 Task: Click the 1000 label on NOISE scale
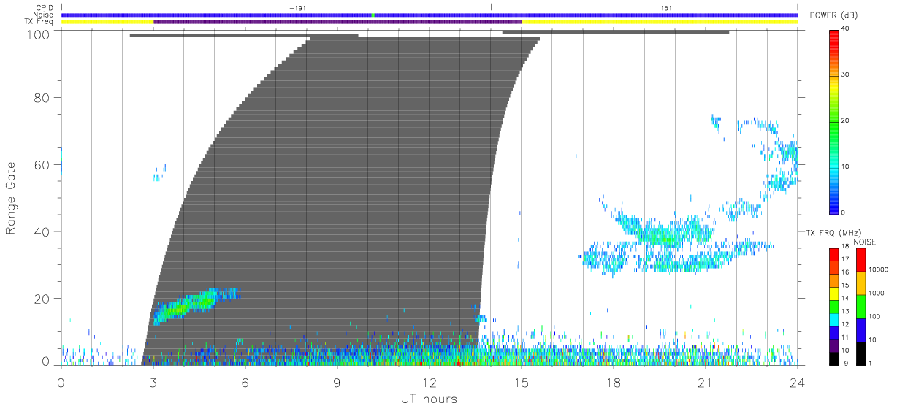click(x=875, y=293)
